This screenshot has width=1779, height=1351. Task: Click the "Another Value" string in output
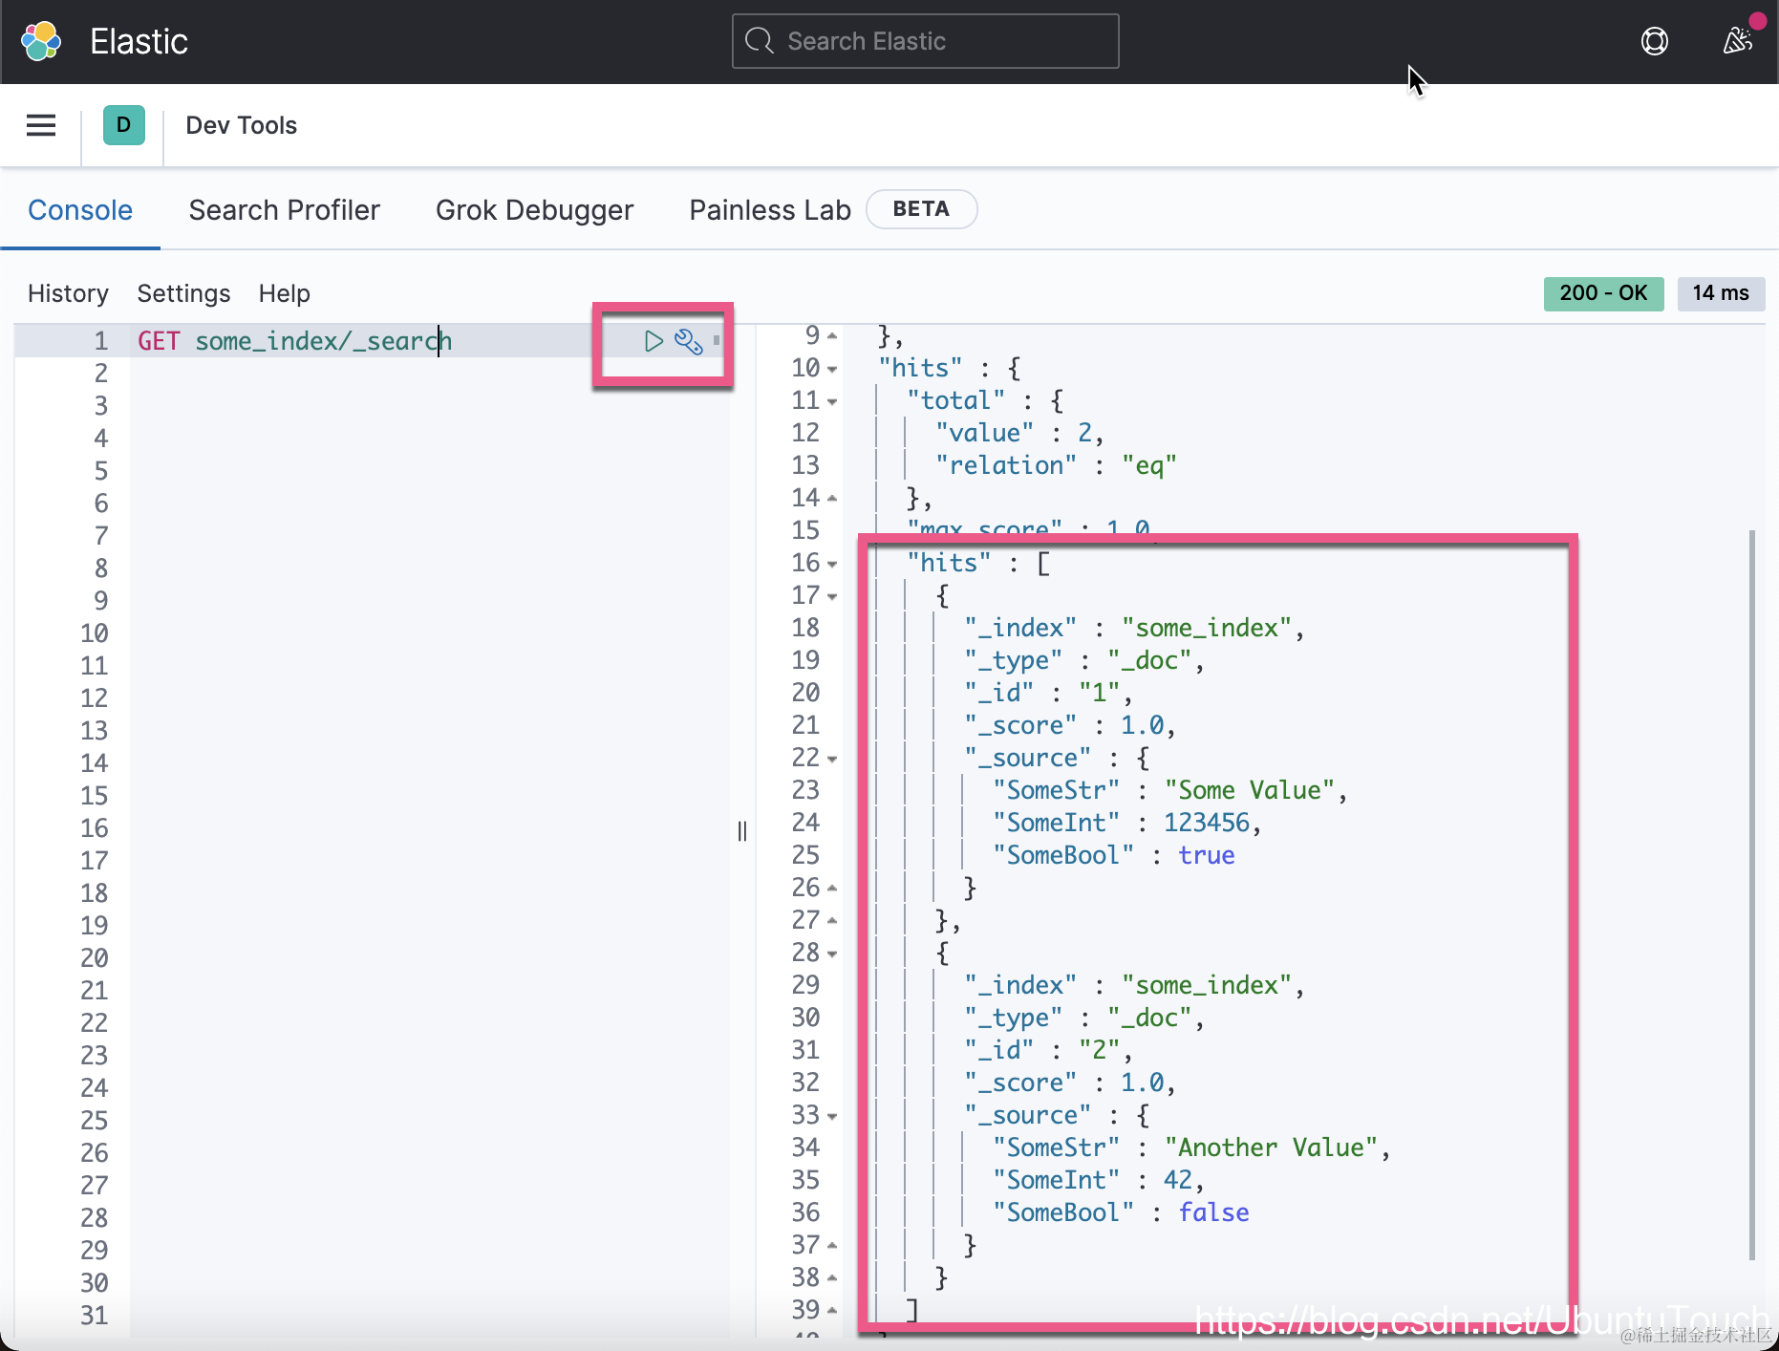pos(1271,1147)
